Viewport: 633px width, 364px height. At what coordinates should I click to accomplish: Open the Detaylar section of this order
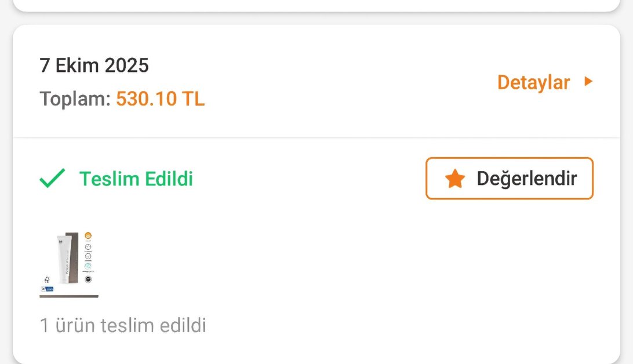[x=533, y=82]
